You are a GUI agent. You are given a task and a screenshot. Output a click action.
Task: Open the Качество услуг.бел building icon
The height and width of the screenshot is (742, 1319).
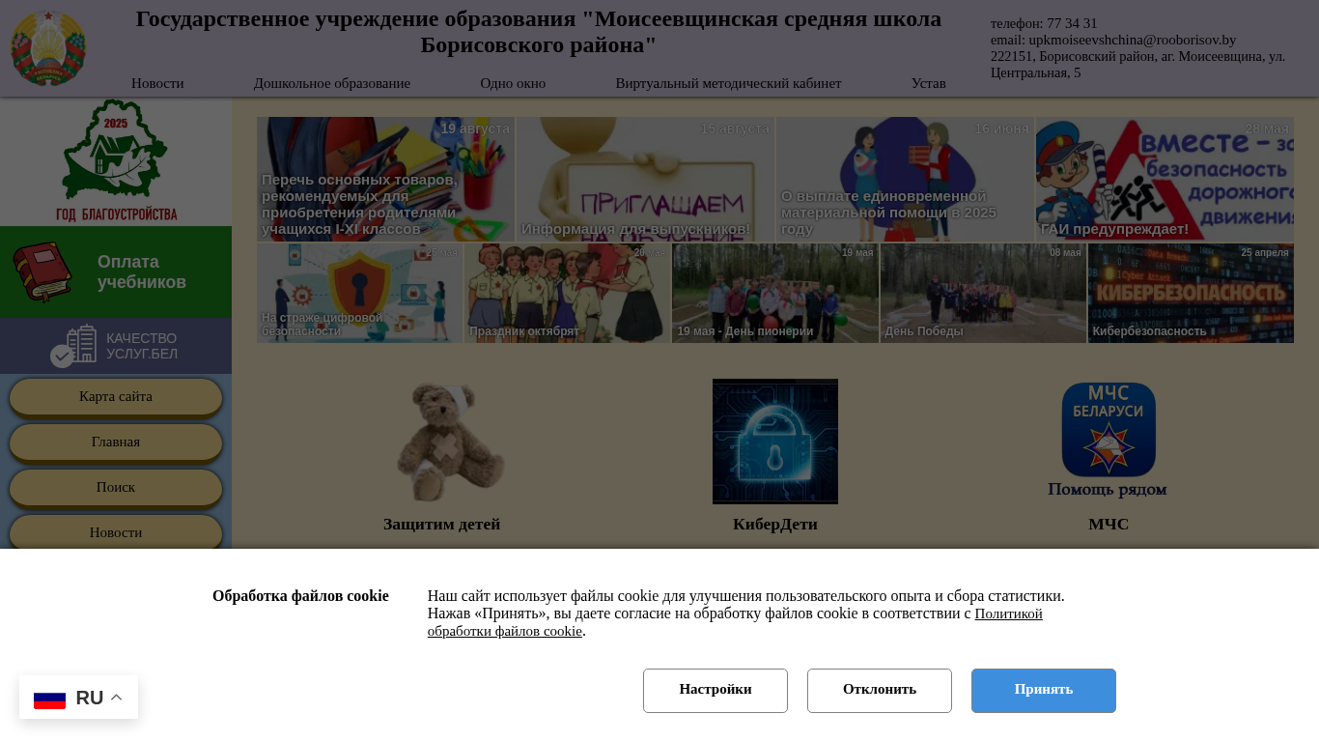75,346
